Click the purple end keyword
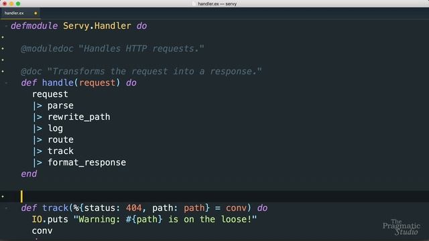This screenshot has height=241, width=429. 29,174
